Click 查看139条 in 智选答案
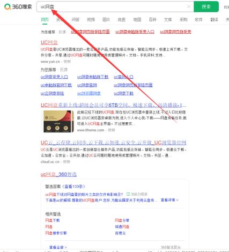Viewport: 229px width, 252px height. click(73, 187)
